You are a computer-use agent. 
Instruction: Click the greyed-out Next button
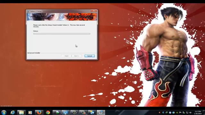pyautogui.click(x=77, y=56)
